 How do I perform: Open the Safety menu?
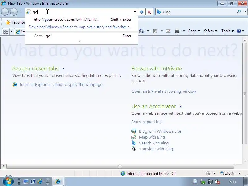coord(210,31)
